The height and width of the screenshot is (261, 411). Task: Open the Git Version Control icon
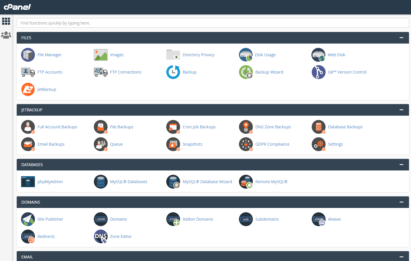click(318, 72)
